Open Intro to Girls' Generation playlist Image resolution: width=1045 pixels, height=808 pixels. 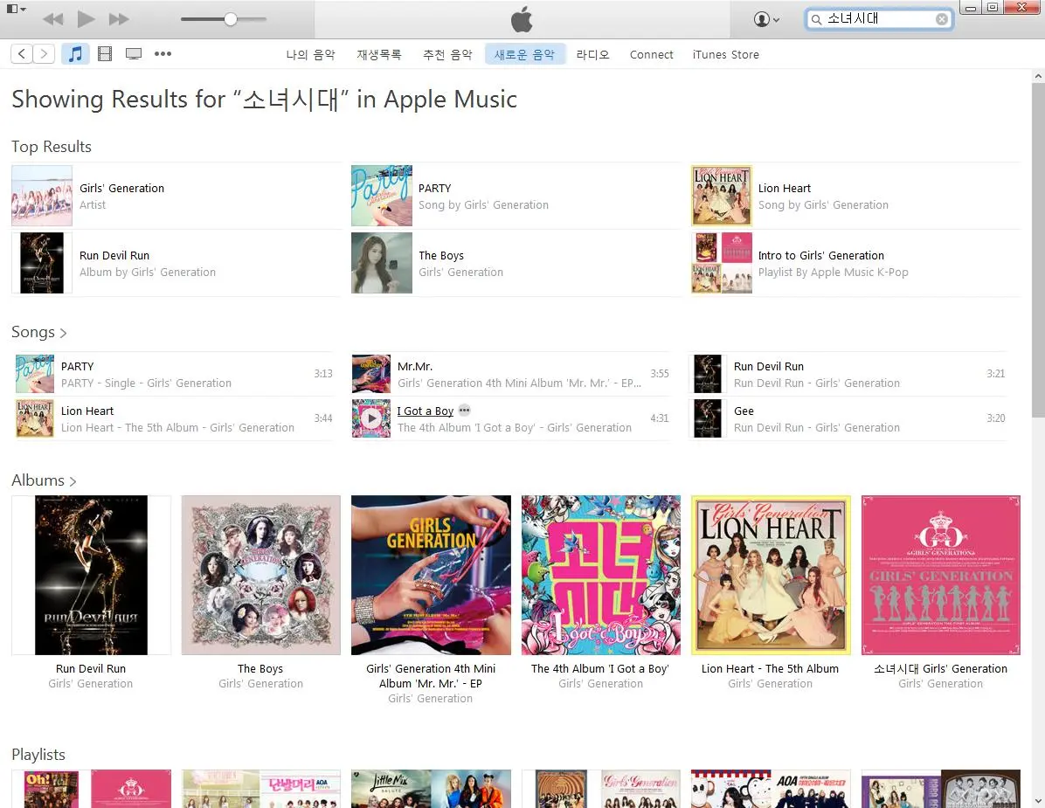(855, 263)
